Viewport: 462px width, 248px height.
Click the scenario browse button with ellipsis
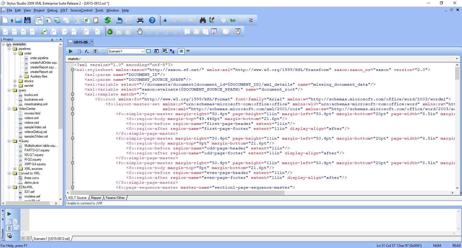[x=148, y=51]
